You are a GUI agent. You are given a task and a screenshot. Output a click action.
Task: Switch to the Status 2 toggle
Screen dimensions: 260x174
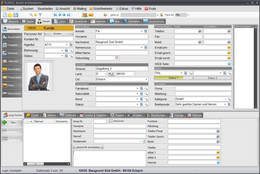(x=212, y=78)
